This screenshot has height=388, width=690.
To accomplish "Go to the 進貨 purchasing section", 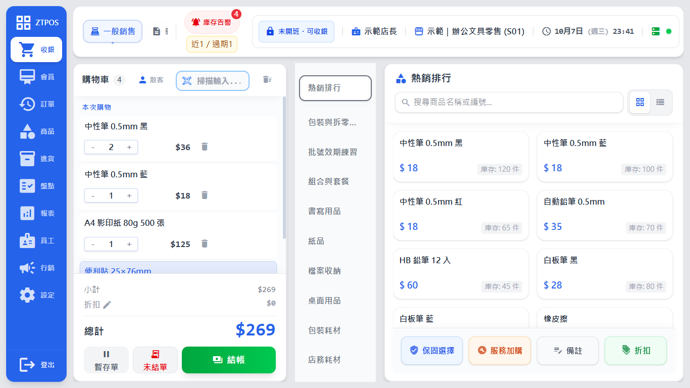I will [x=36, y=159].
